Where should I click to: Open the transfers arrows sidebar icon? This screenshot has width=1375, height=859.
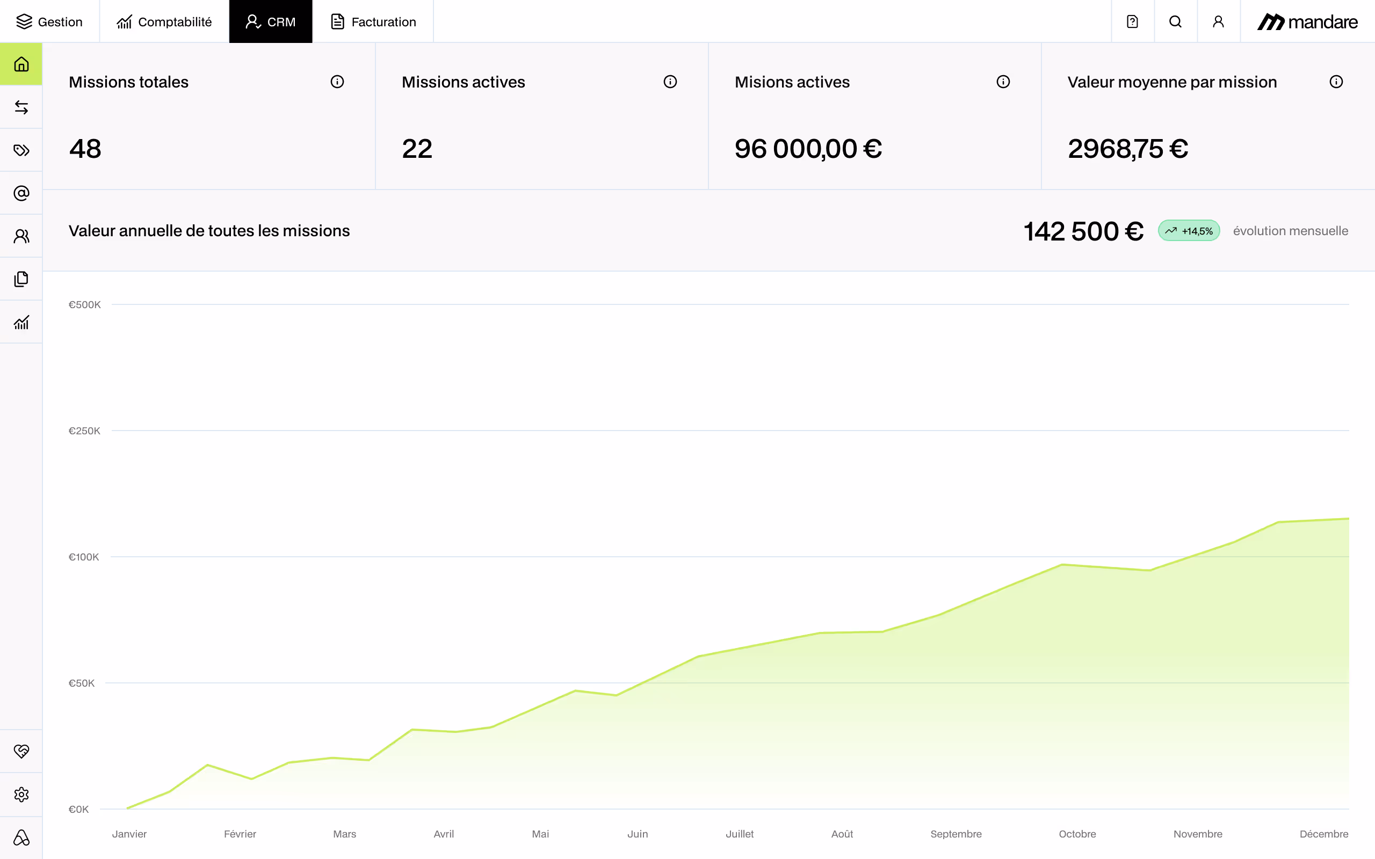click(x=21, y=107)
